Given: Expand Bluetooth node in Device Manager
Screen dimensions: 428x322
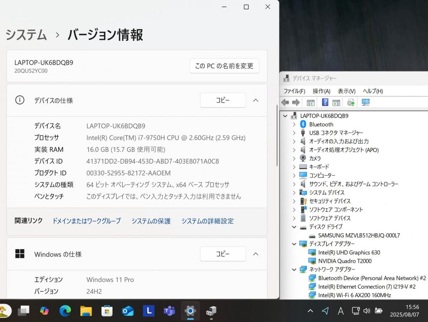Looking at the screenshot, I should pos(294,124).
